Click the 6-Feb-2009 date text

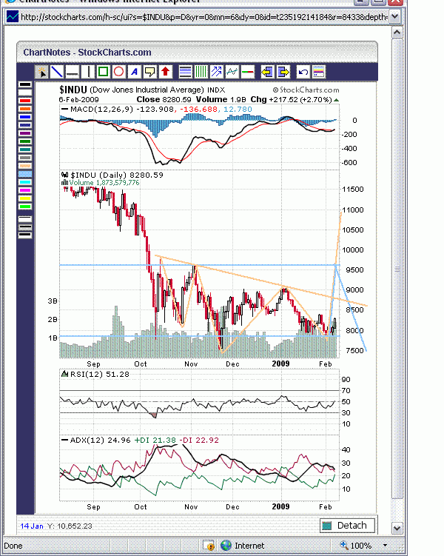coord(78,100)
